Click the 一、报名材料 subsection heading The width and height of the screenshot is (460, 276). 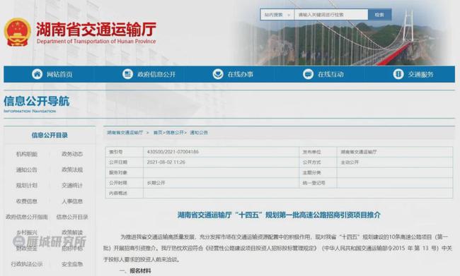(x=136, y=271)
